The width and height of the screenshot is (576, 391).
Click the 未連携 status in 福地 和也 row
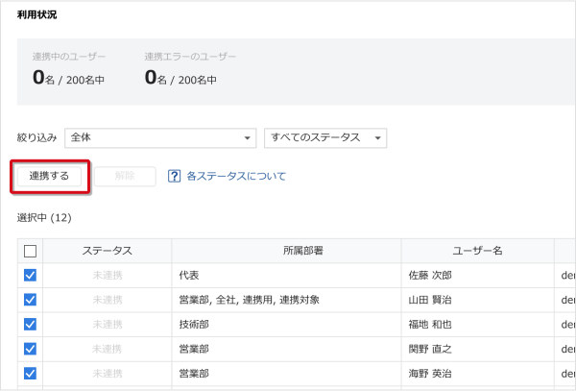point(107,325)
